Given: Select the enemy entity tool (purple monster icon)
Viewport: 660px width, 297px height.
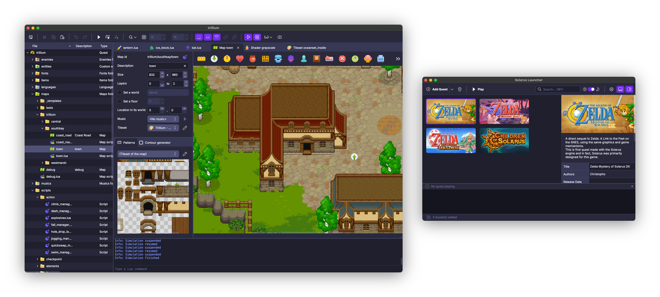Looking at the screenshot, I should [x=291, y=59].
